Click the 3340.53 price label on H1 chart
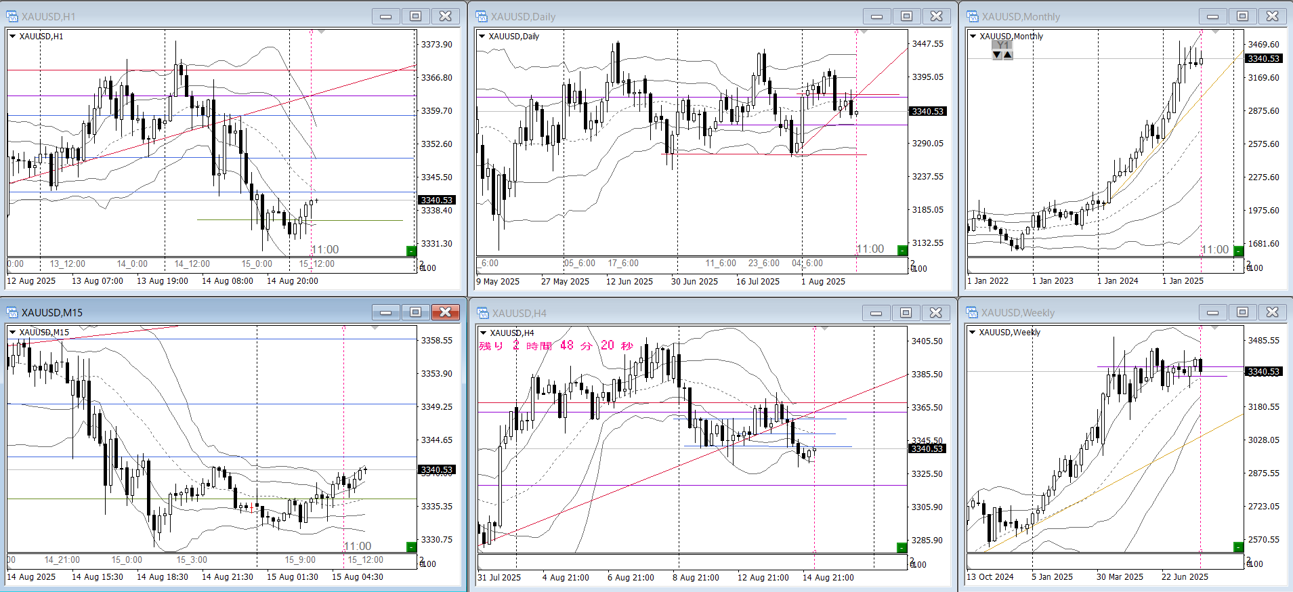Viewport: 1293px width, 592px height. pos(437,200)
